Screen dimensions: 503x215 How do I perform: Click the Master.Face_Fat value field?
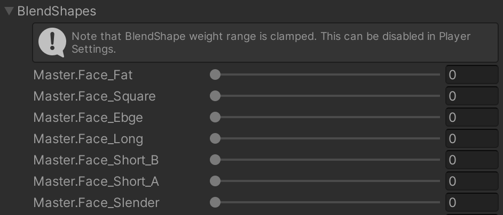point(471,75)
